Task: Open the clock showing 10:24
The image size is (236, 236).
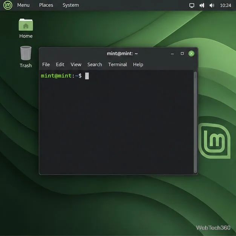Action: pos(225,5)
